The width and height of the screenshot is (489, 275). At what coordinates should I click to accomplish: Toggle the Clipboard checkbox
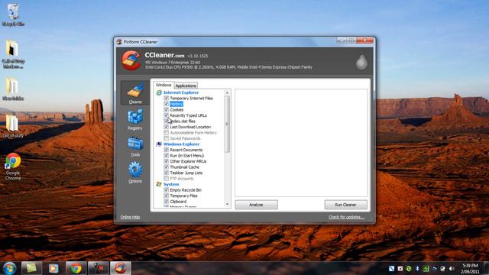click(167, 202)
